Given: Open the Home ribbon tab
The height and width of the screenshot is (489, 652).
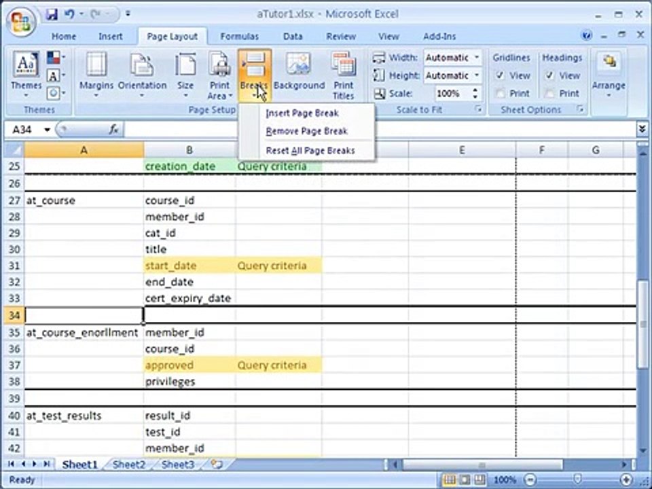Looking at the screenshot, I should click(64, 37).
